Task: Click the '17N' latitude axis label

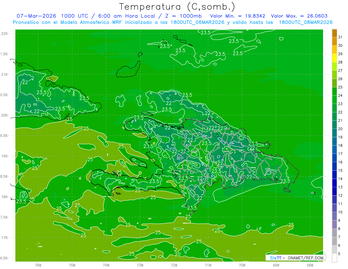Action: click(4, 238)
